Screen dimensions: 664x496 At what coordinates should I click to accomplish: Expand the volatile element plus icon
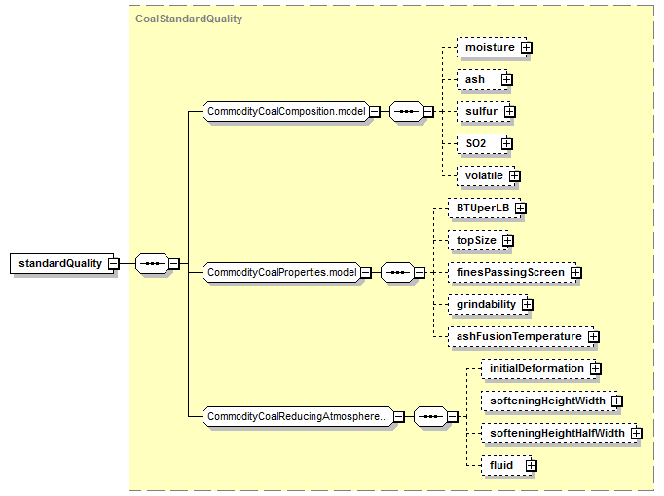click(x=514, y=175)
